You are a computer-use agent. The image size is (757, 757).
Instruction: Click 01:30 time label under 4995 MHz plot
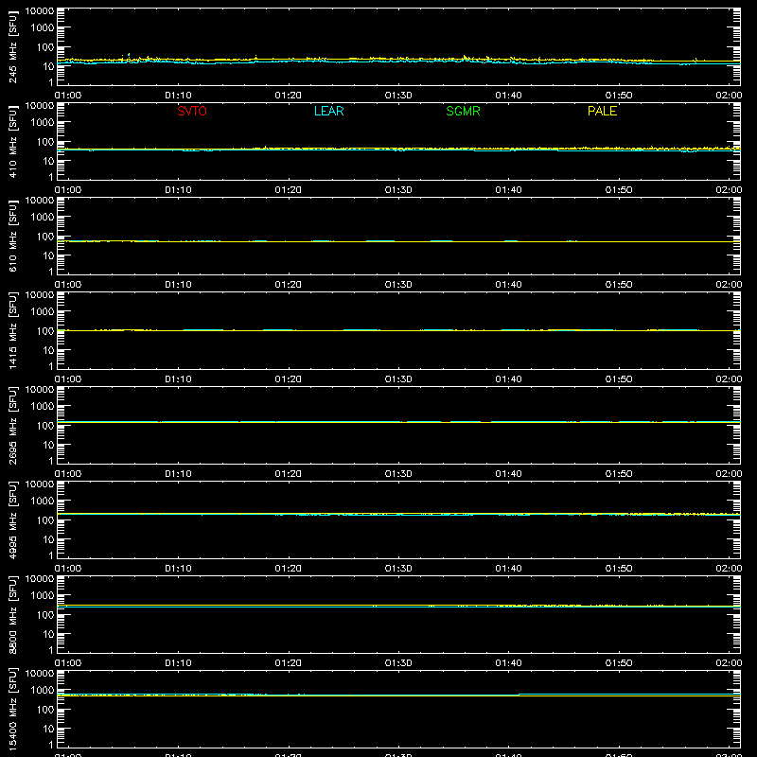(x=398, y=569)
